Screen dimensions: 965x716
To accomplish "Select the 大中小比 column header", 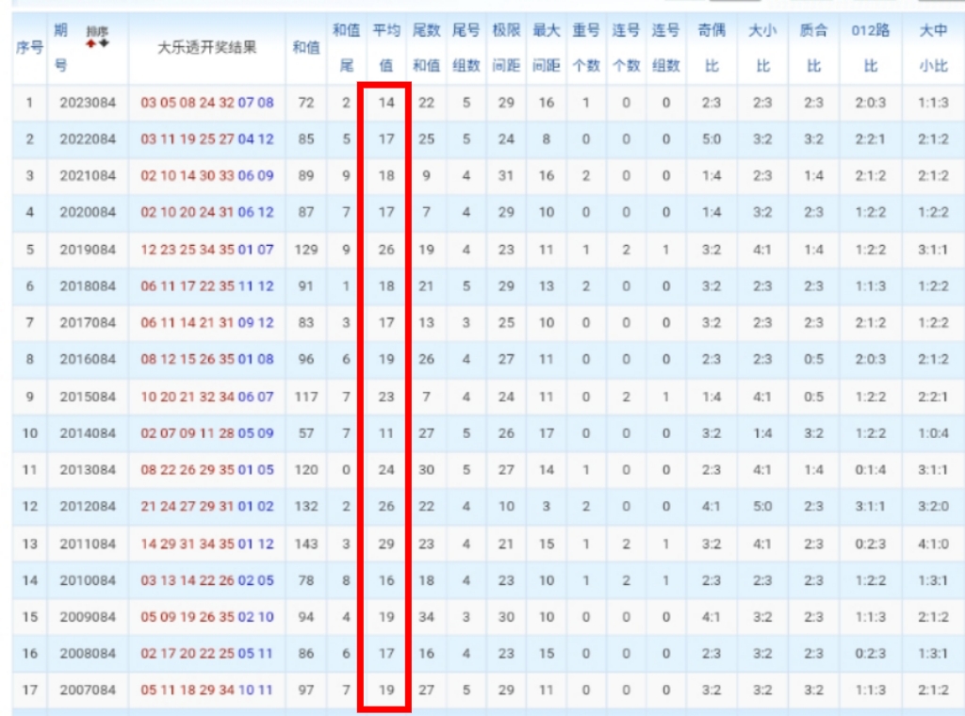I will pyautogui.click(x=933, y=47).
